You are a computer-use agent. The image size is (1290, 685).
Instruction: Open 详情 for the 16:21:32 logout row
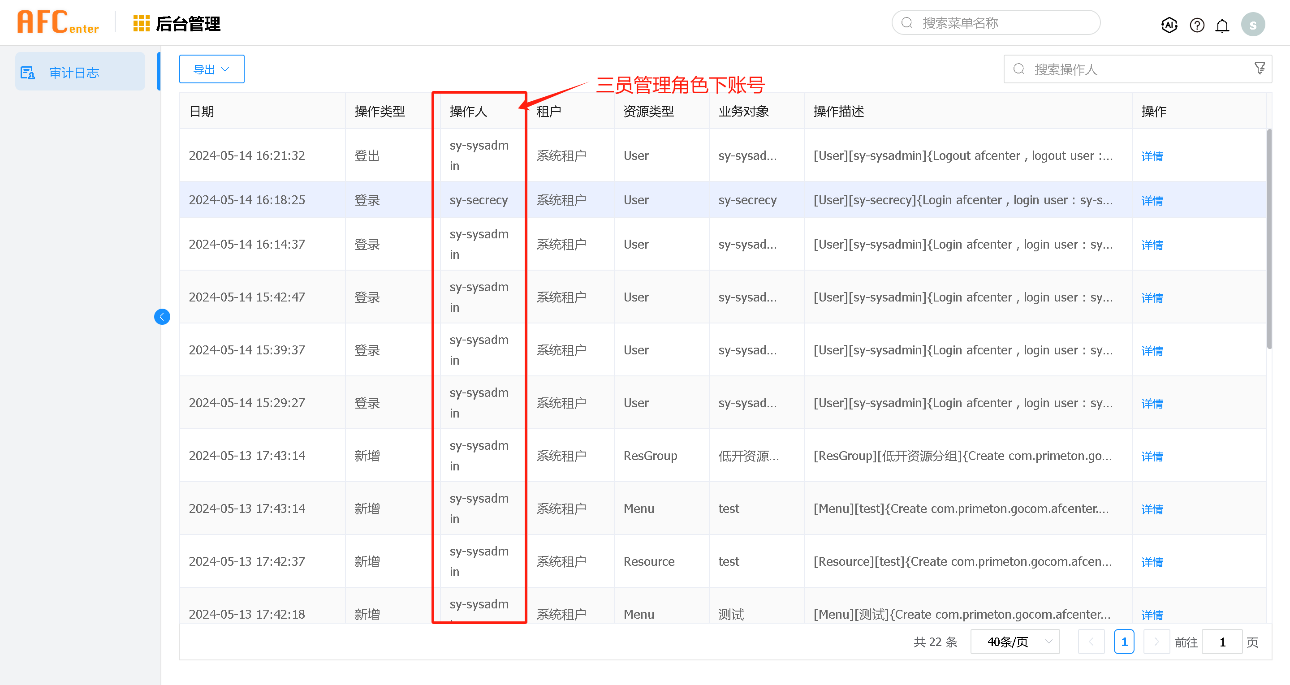coord(1152,156)
